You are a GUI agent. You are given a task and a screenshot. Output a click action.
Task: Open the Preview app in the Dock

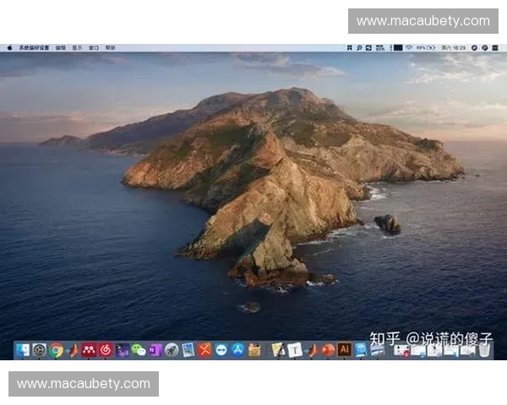tap(188, 349)
